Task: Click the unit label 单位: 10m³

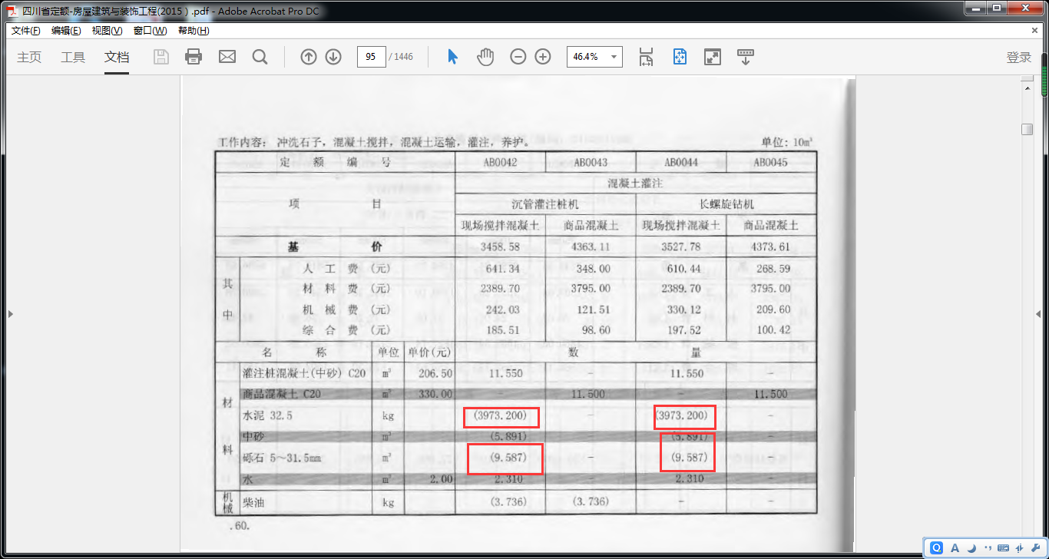Action: (787, 142)
